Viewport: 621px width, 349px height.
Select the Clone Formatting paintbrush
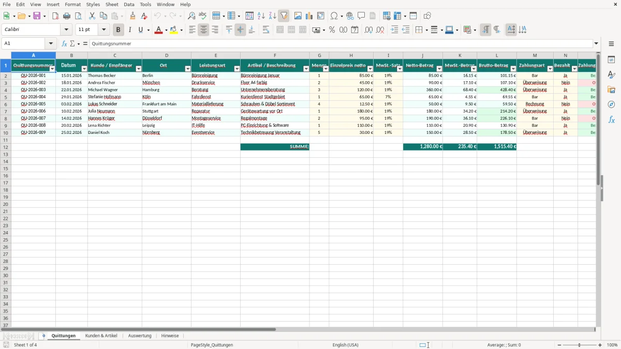[132, 16]
